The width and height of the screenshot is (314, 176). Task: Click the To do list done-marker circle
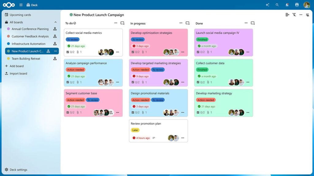75,23
